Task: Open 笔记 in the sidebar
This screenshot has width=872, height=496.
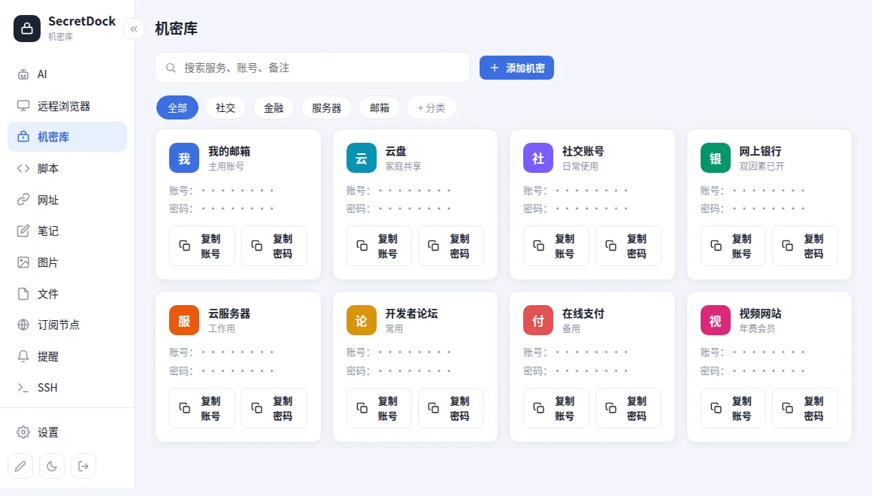Action: [68, 231]
